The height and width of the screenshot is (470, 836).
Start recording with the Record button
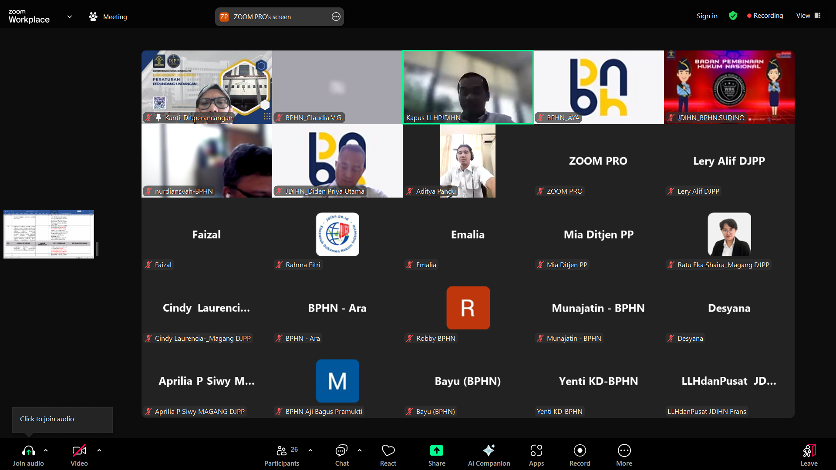(x=580, y=455)
